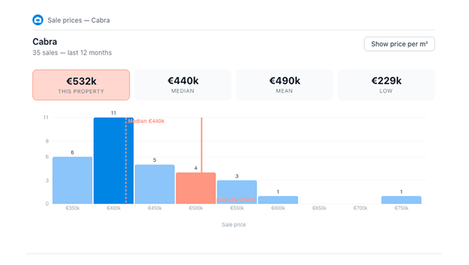Select the €440k Median stat card
Viewport: 469px width, 265px height.
click(183, 85)
